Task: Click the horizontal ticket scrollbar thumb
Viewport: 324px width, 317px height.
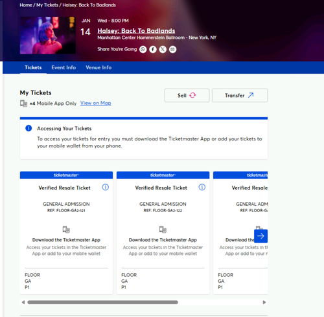Action: tap(102, 302)
